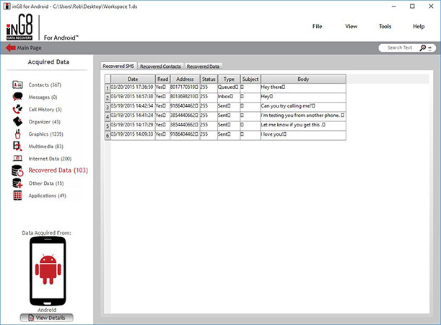441x325 pixels.
Task: Select the Call History phone icon
Action: [x=18, y=109]
